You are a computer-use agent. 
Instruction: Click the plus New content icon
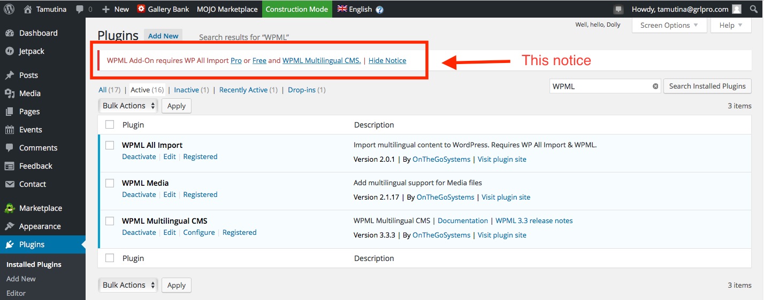tap(106, 9)
